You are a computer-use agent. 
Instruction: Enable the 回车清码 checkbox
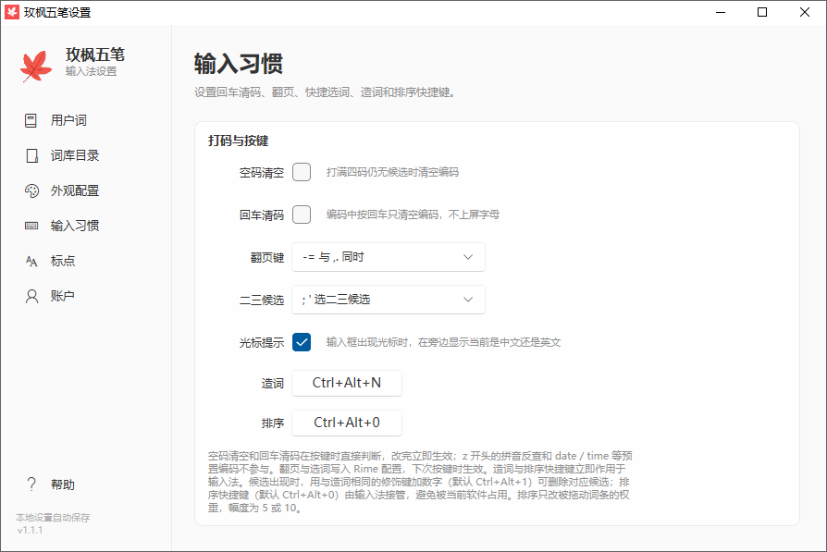[x=302, y=215]
